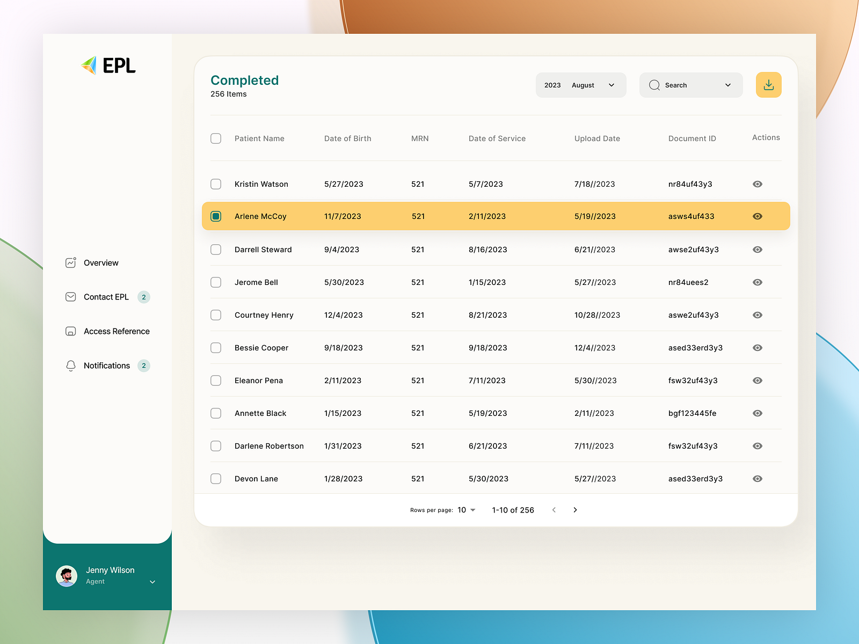Uncheck the Arlene McCoy row checkbox
Screen dimensions: 859x644
[216, 216]
